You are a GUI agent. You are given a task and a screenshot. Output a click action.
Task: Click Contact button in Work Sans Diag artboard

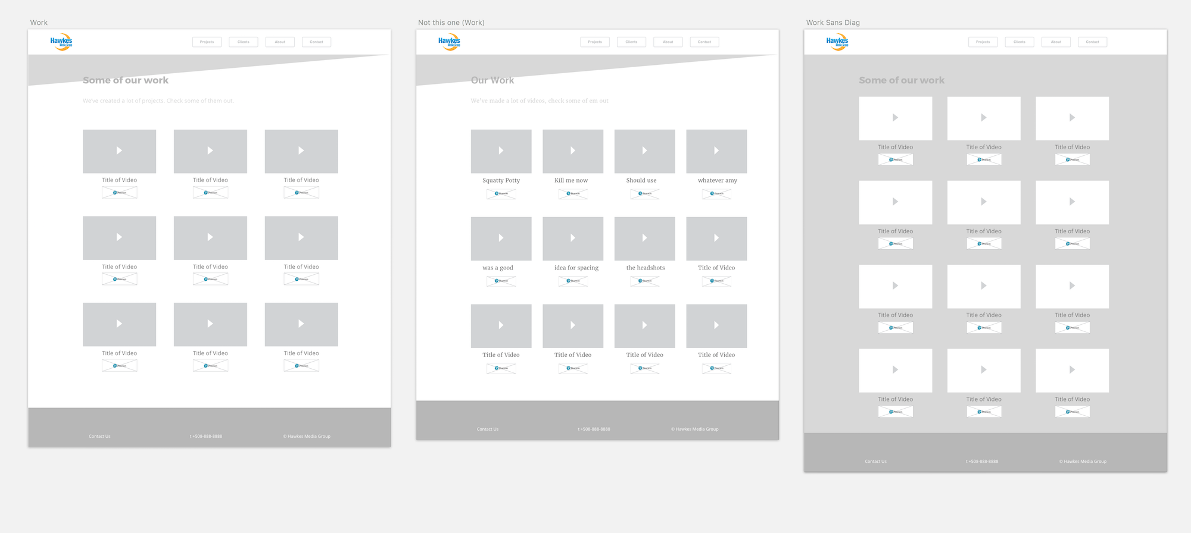point(1093,42)
